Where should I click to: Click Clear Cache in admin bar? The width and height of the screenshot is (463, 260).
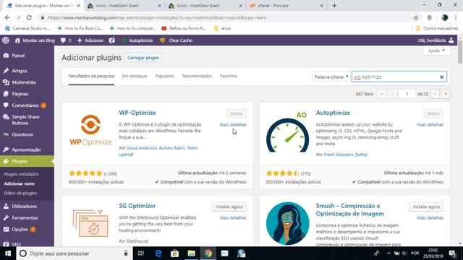176,40
